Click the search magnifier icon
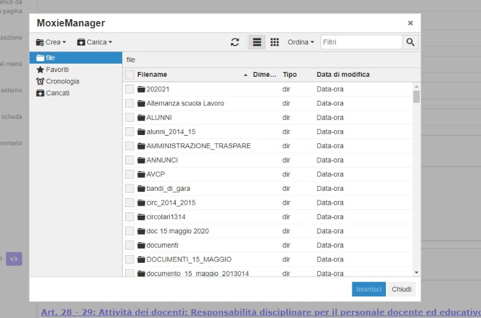This screenshot has height=318, width=481. [410, 42]
